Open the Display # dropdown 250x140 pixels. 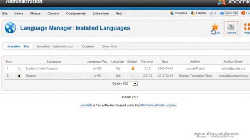(131, 84)
